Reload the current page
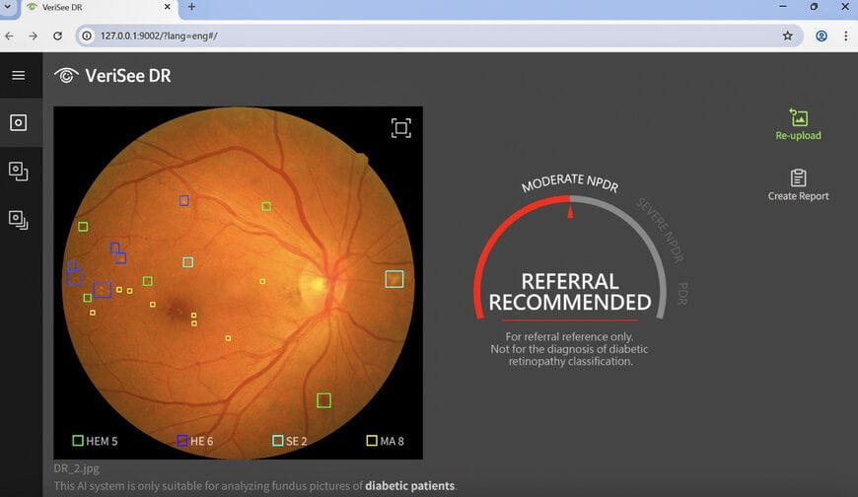Image resolution: width=858 pixels, height=497 pixels. (x=57, y=35)
